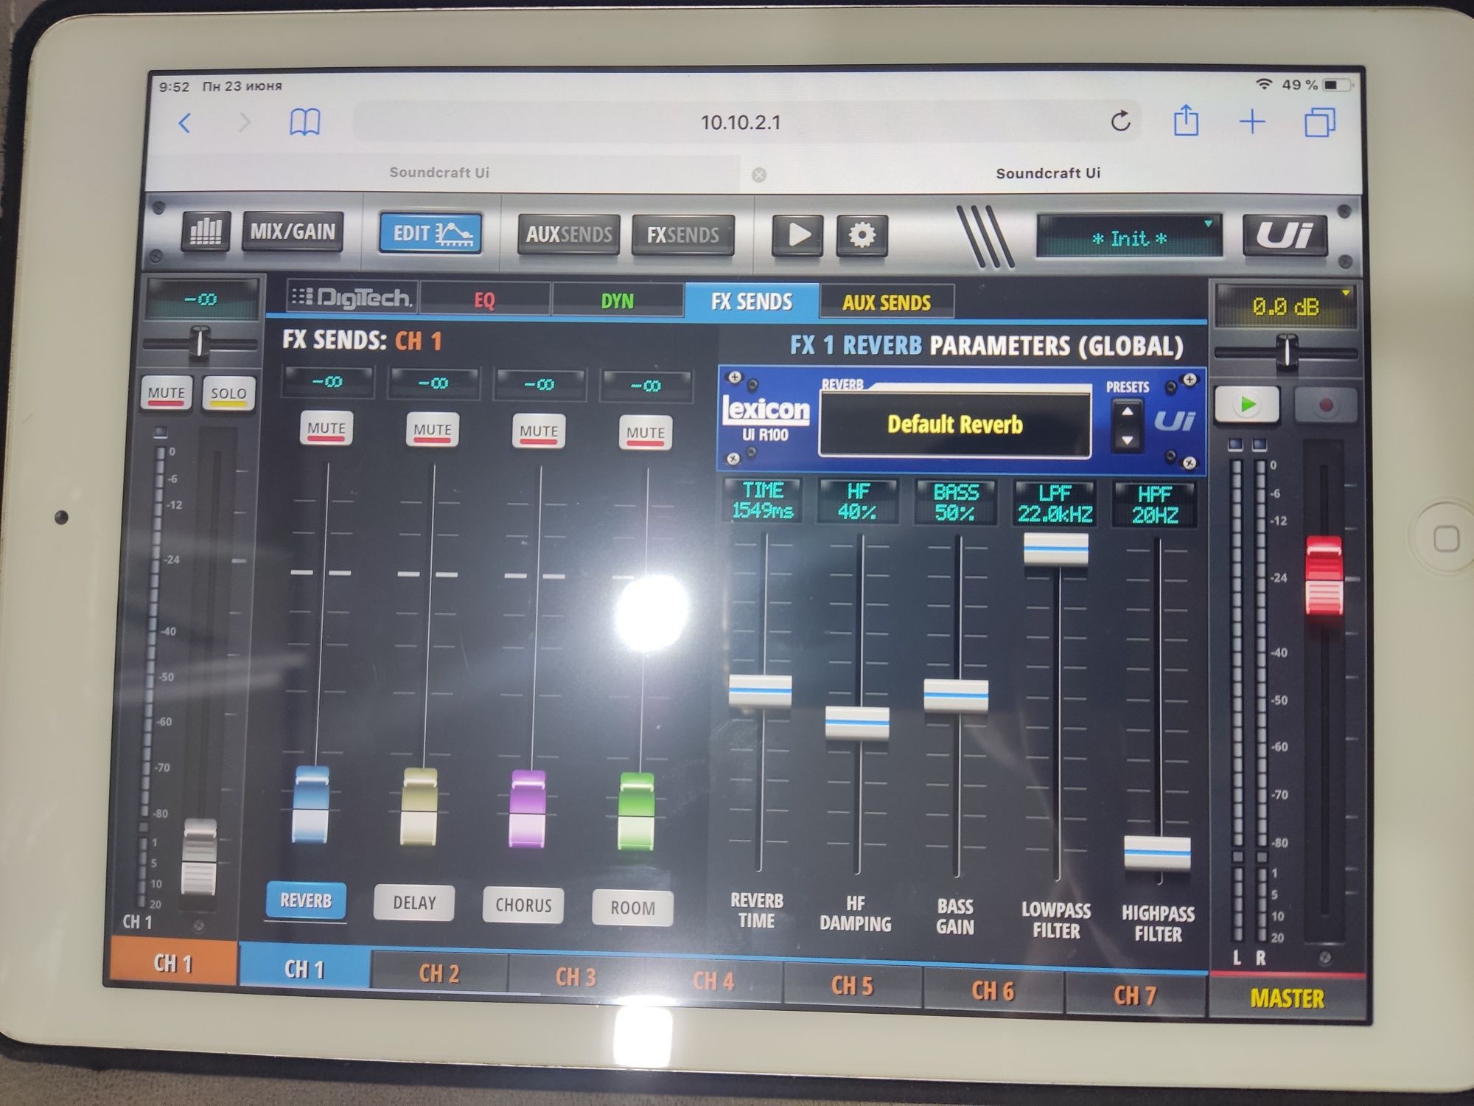Open the Default Reverb preset display
This screenshot has height=1106, width=1474.
click(954, 424)
